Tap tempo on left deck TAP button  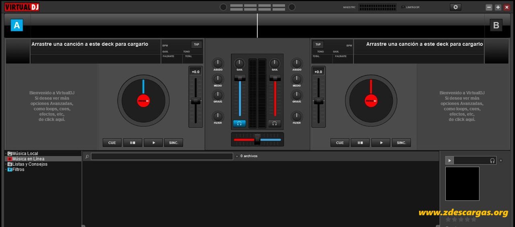(x=196, y=45)
